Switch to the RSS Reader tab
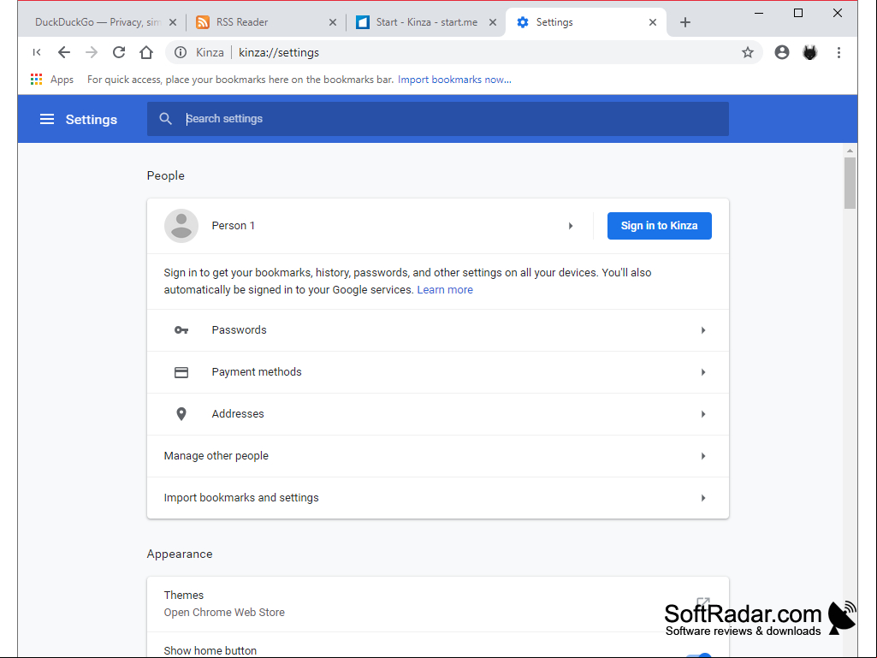Screen dimensions: 877x658 pos(266,22)
